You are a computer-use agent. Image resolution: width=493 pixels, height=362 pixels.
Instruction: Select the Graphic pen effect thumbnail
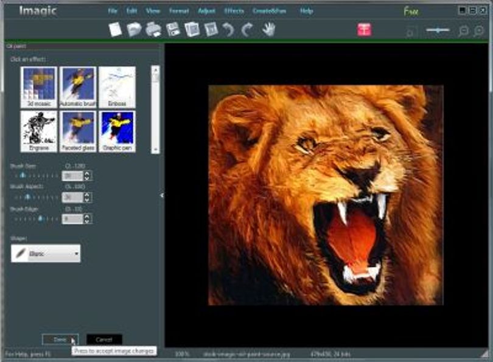117,131
